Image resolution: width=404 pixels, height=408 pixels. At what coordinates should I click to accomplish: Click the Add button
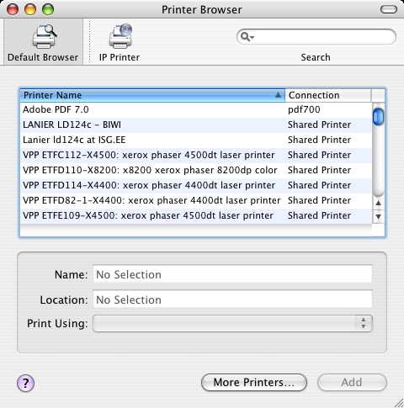[352, 382]
